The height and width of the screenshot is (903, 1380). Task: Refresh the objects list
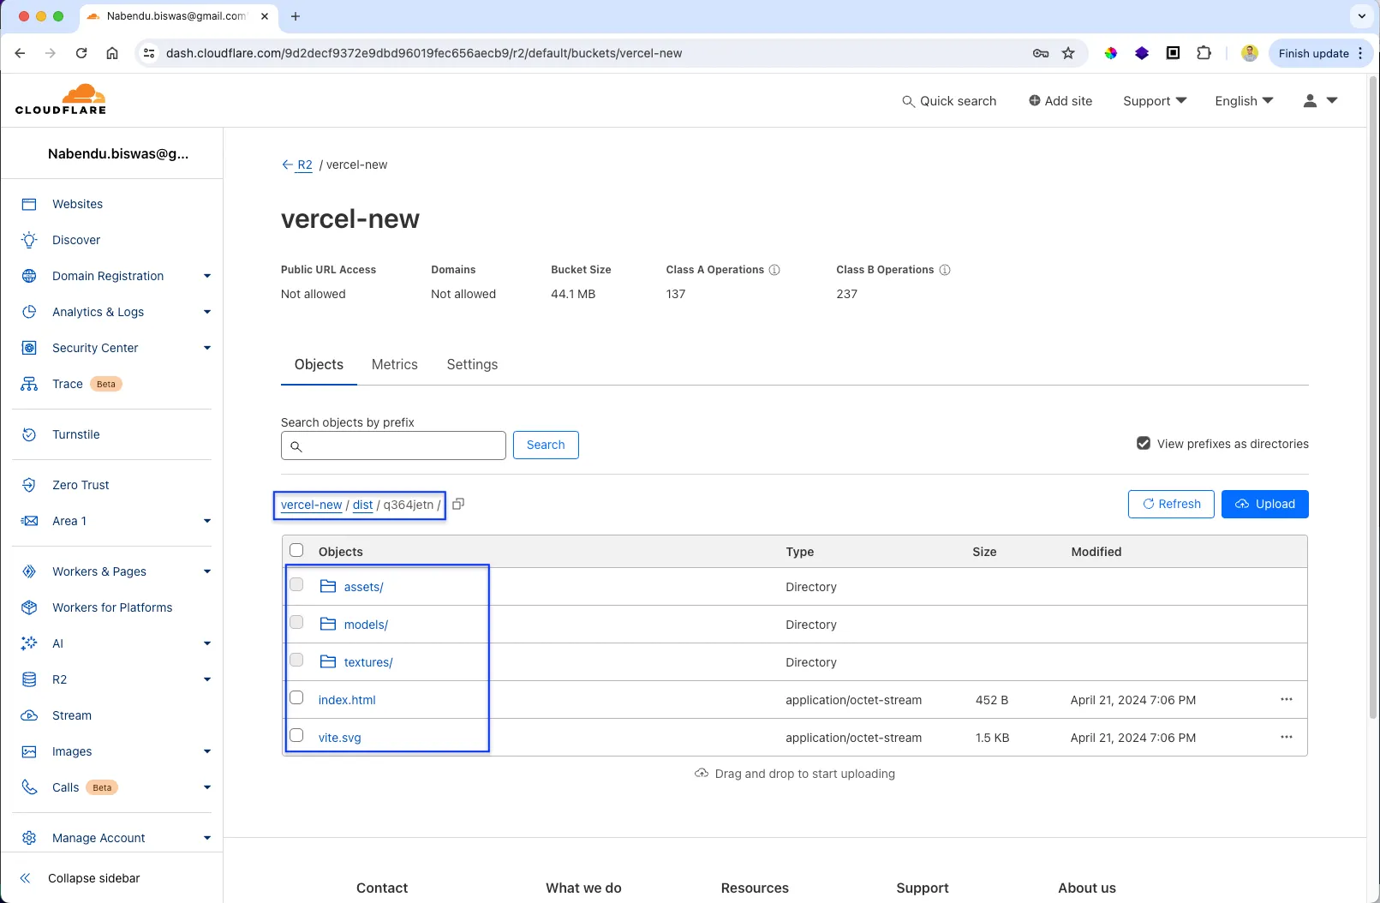(x=1171, y=504)
